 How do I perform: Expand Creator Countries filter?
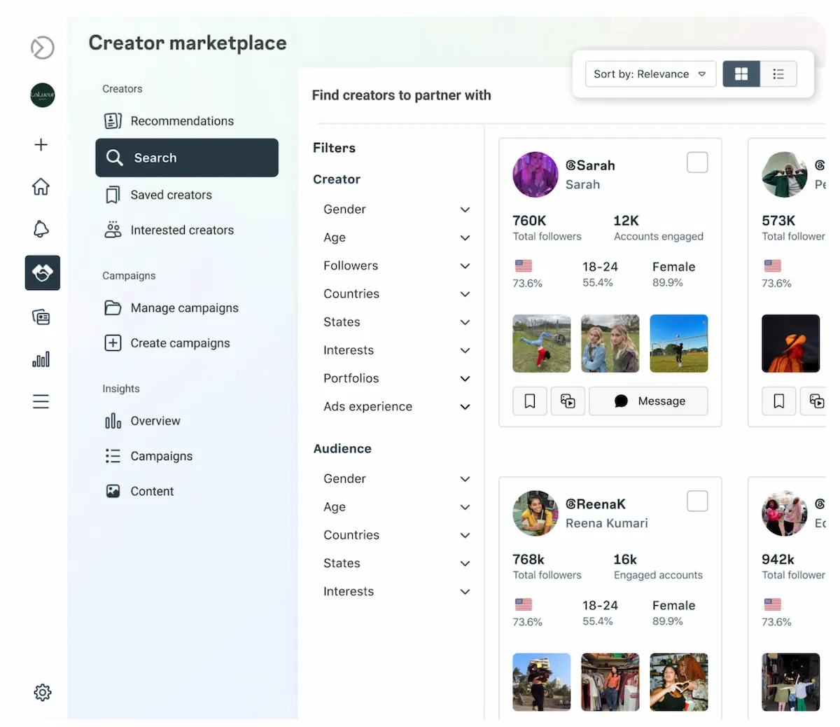[x=396, y=294]
